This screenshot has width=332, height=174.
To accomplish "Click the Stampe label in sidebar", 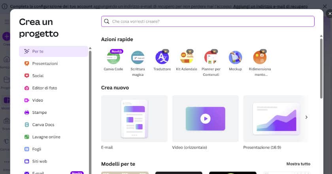I will tap(40, 113).
